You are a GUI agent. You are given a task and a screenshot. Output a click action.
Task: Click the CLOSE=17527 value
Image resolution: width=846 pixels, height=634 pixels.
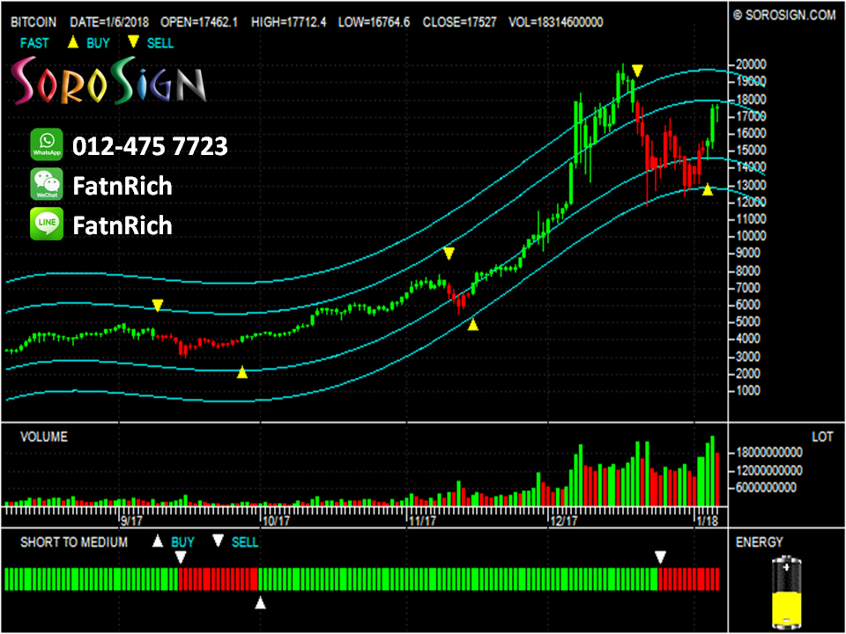pyautogui.click(x=460, y=22)
